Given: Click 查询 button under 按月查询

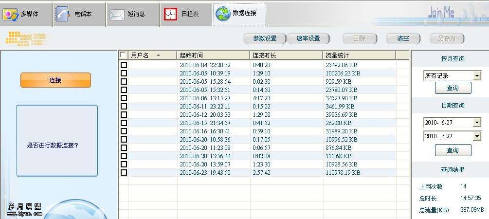Looking at the screenshot, I should pos(453,88).
